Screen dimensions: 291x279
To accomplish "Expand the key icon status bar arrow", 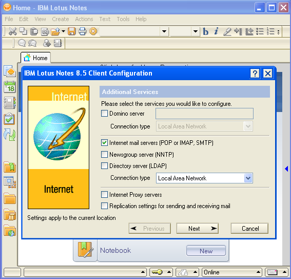I will point(169,272).
